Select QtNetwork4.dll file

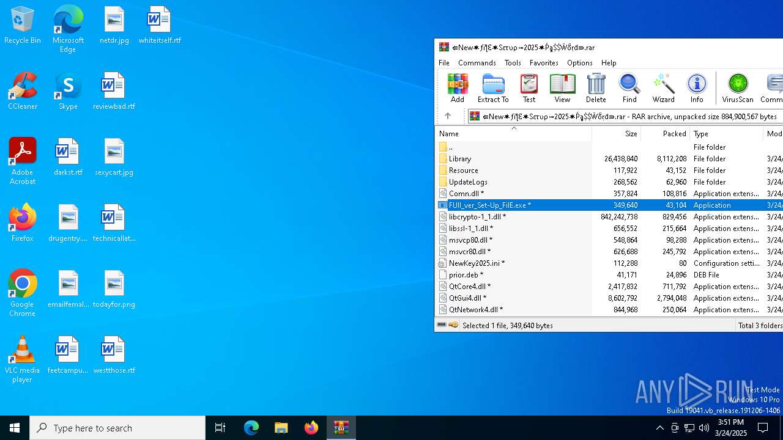[609, 310]
